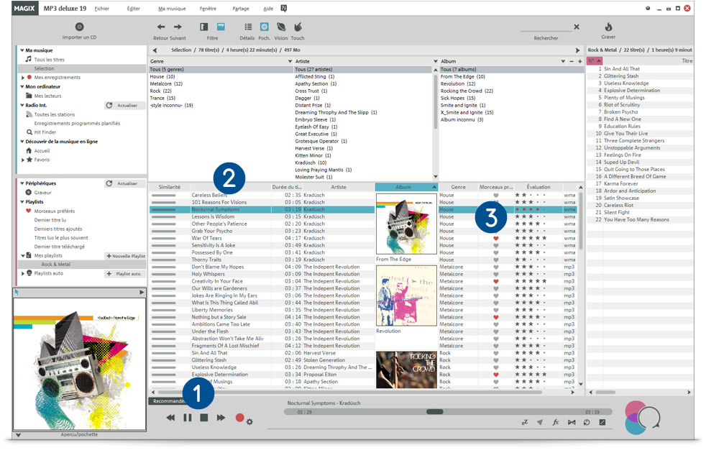Switch to Détails list view

(248, 27)
